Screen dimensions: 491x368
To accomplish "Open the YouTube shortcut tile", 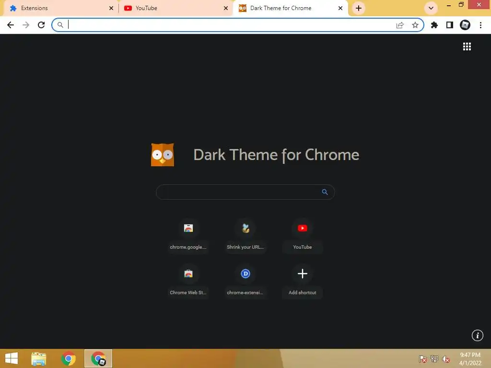I will pyautogui.click(x=302, y=236).
